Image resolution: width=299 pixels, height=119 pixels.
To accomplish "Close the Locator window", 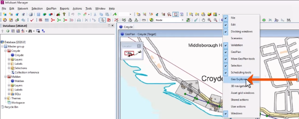I will pos(139,46).
